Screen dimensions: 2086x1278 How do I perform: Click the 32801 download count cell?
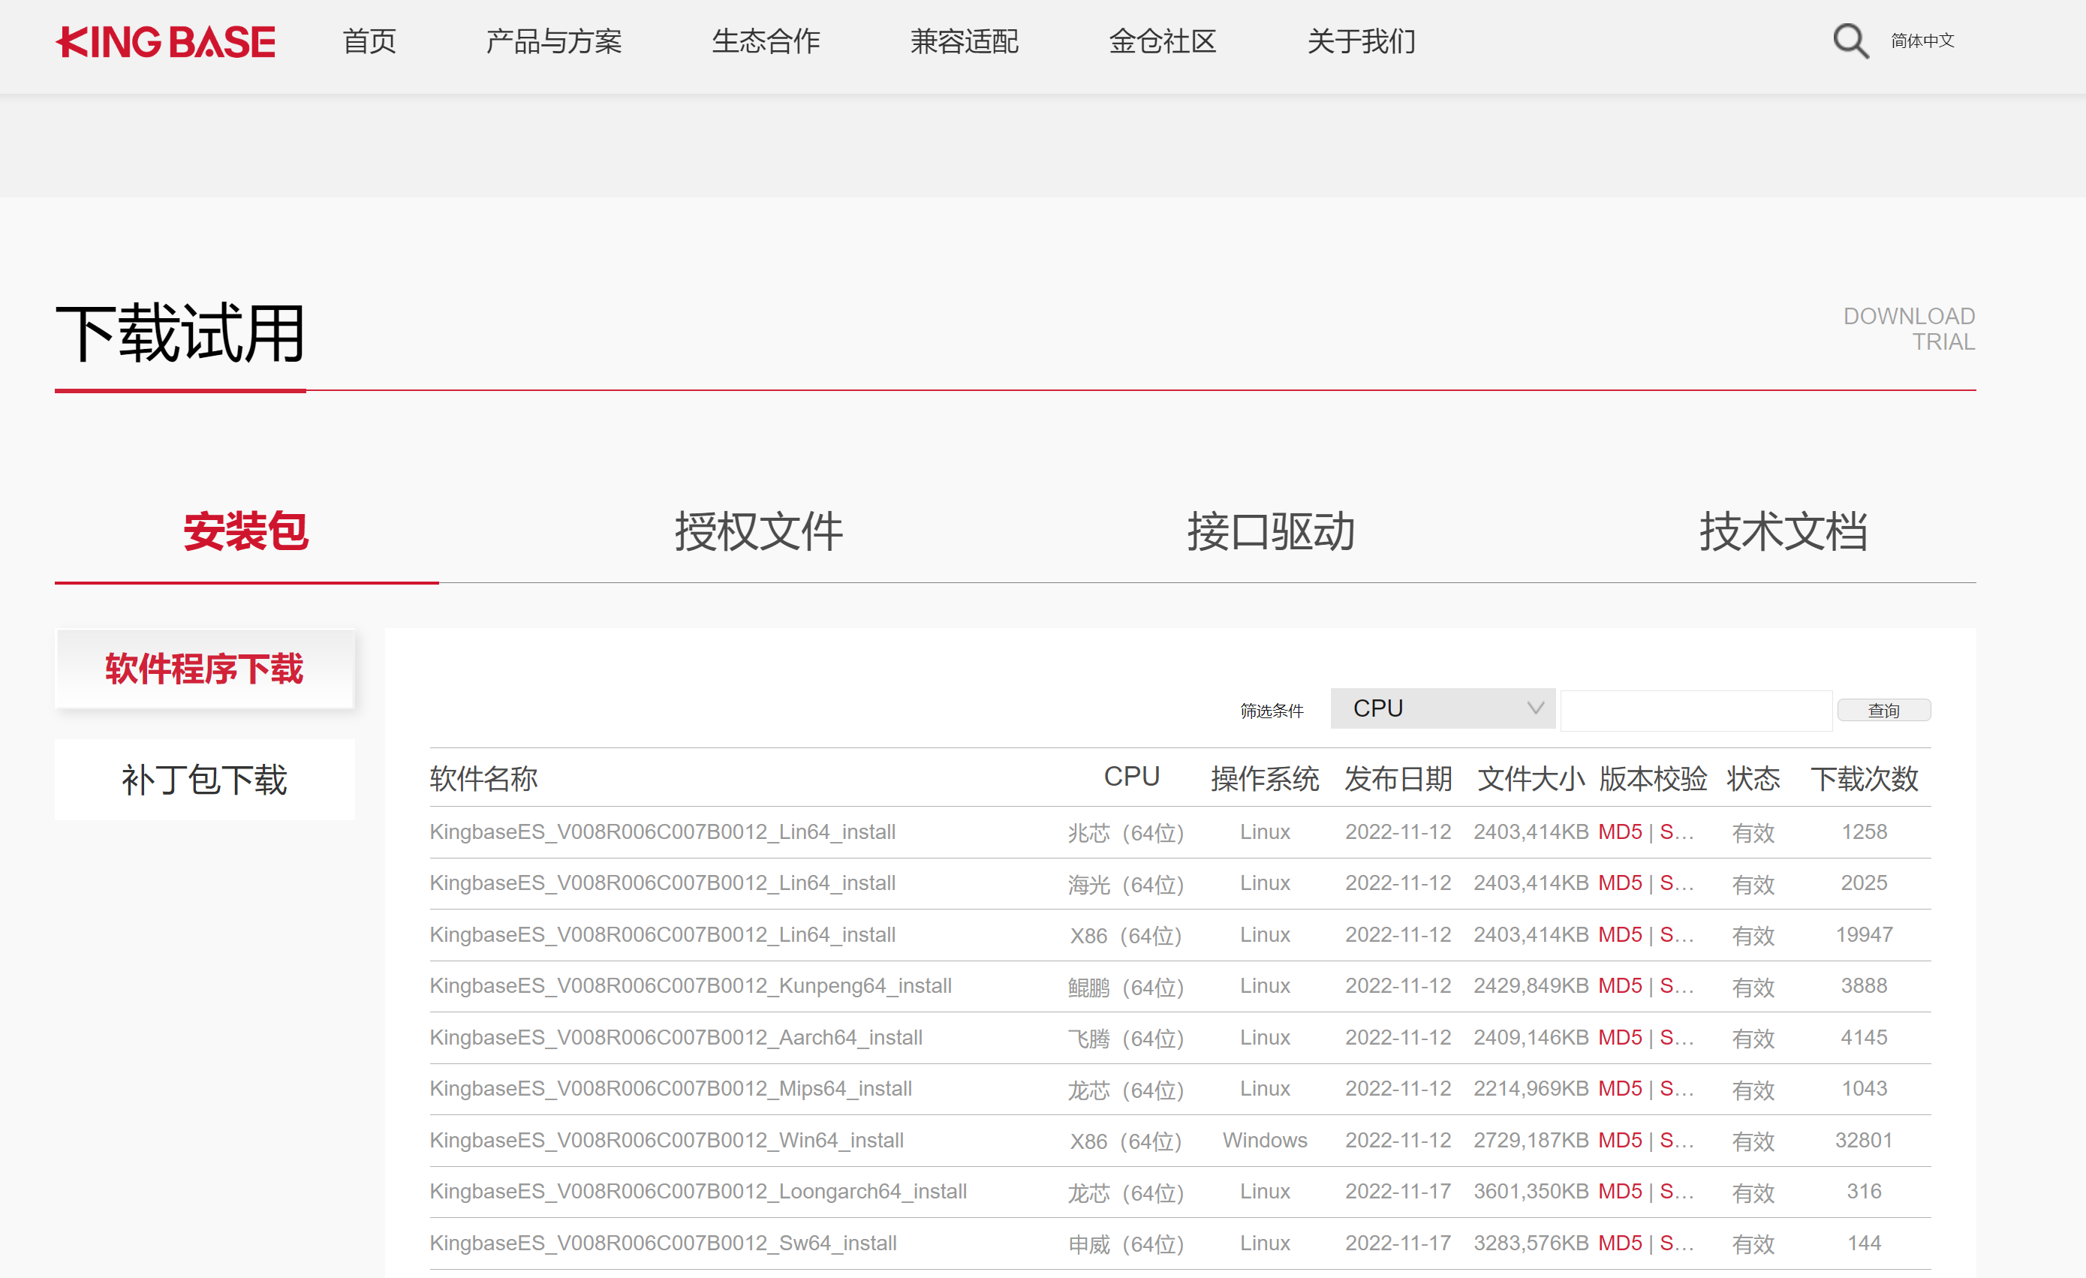(x=1863, y=1140)
